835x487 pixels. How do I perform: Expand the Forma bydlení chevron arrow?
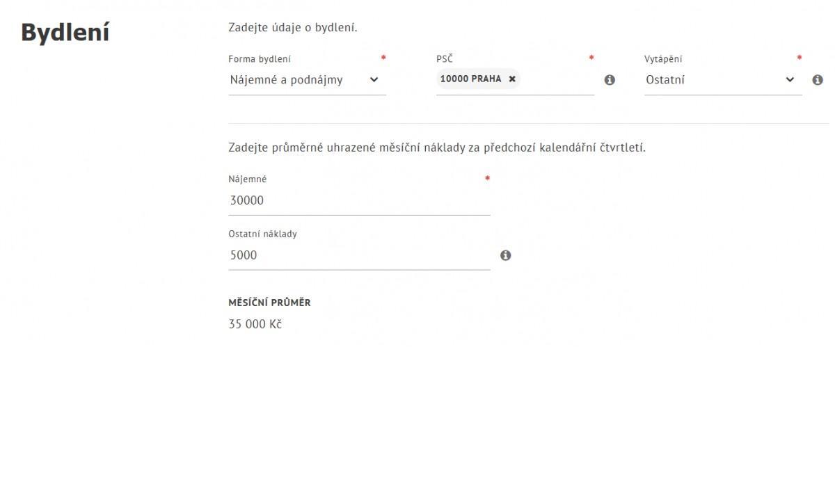click(x=374, y=80)
